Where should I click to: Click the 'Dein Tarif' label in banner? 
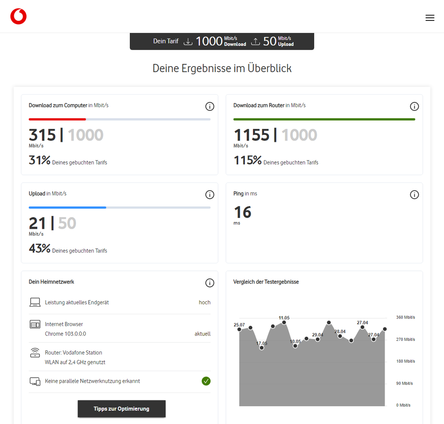[x=166, y=41]
